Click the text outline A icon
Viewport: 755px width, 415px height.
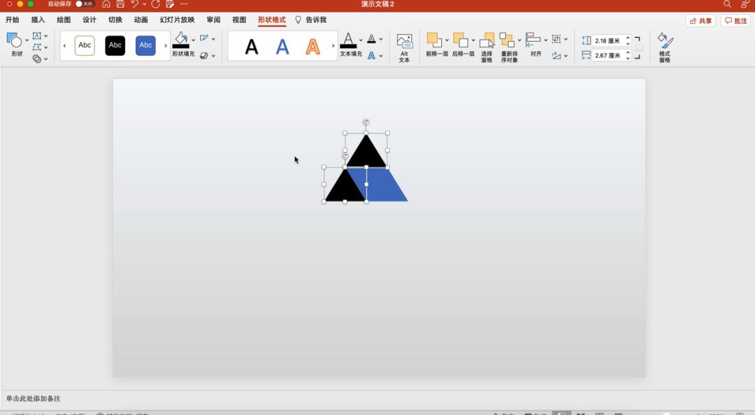(372, 38)
